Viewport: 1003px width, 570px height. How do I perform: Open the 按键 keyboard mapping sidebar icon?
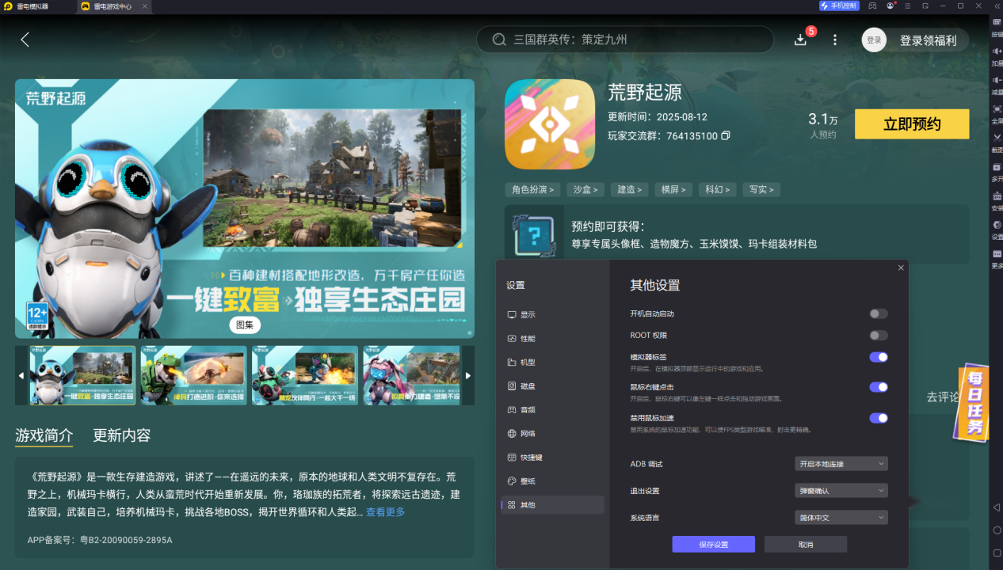[997, 21]
